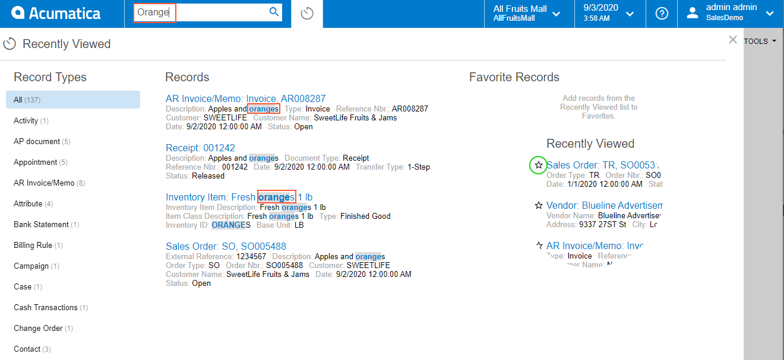Open Inventory Item Fresh oranges 1 lb
This screenshot has height=360, width=784.
tap(239, 197)
